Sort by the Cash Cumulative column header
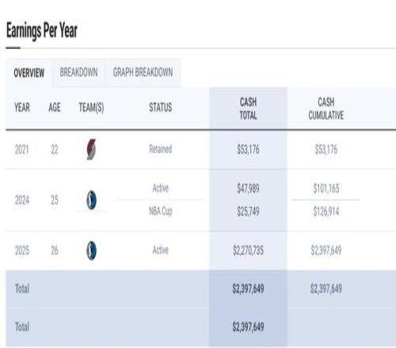Viewport: 396px width, 348px height. coord(326,108)
